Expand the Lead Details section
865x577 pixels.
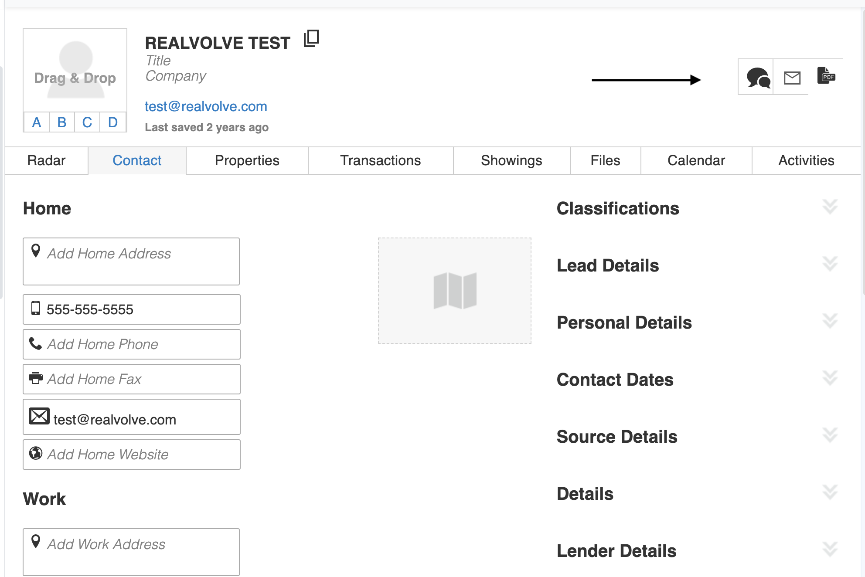click(830, 264)
